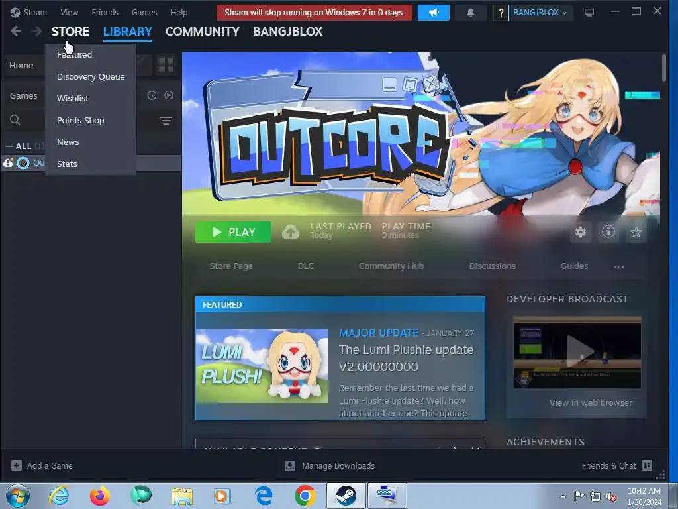Screen dimensions: 678x509
Task: Click the vertical scrollbar thumb
Action: coord(664,68)
